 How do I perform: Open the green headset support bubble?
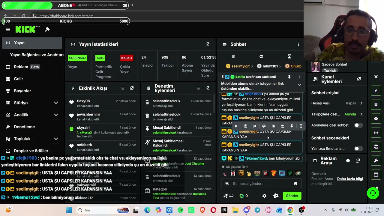(x=373, y=193)
